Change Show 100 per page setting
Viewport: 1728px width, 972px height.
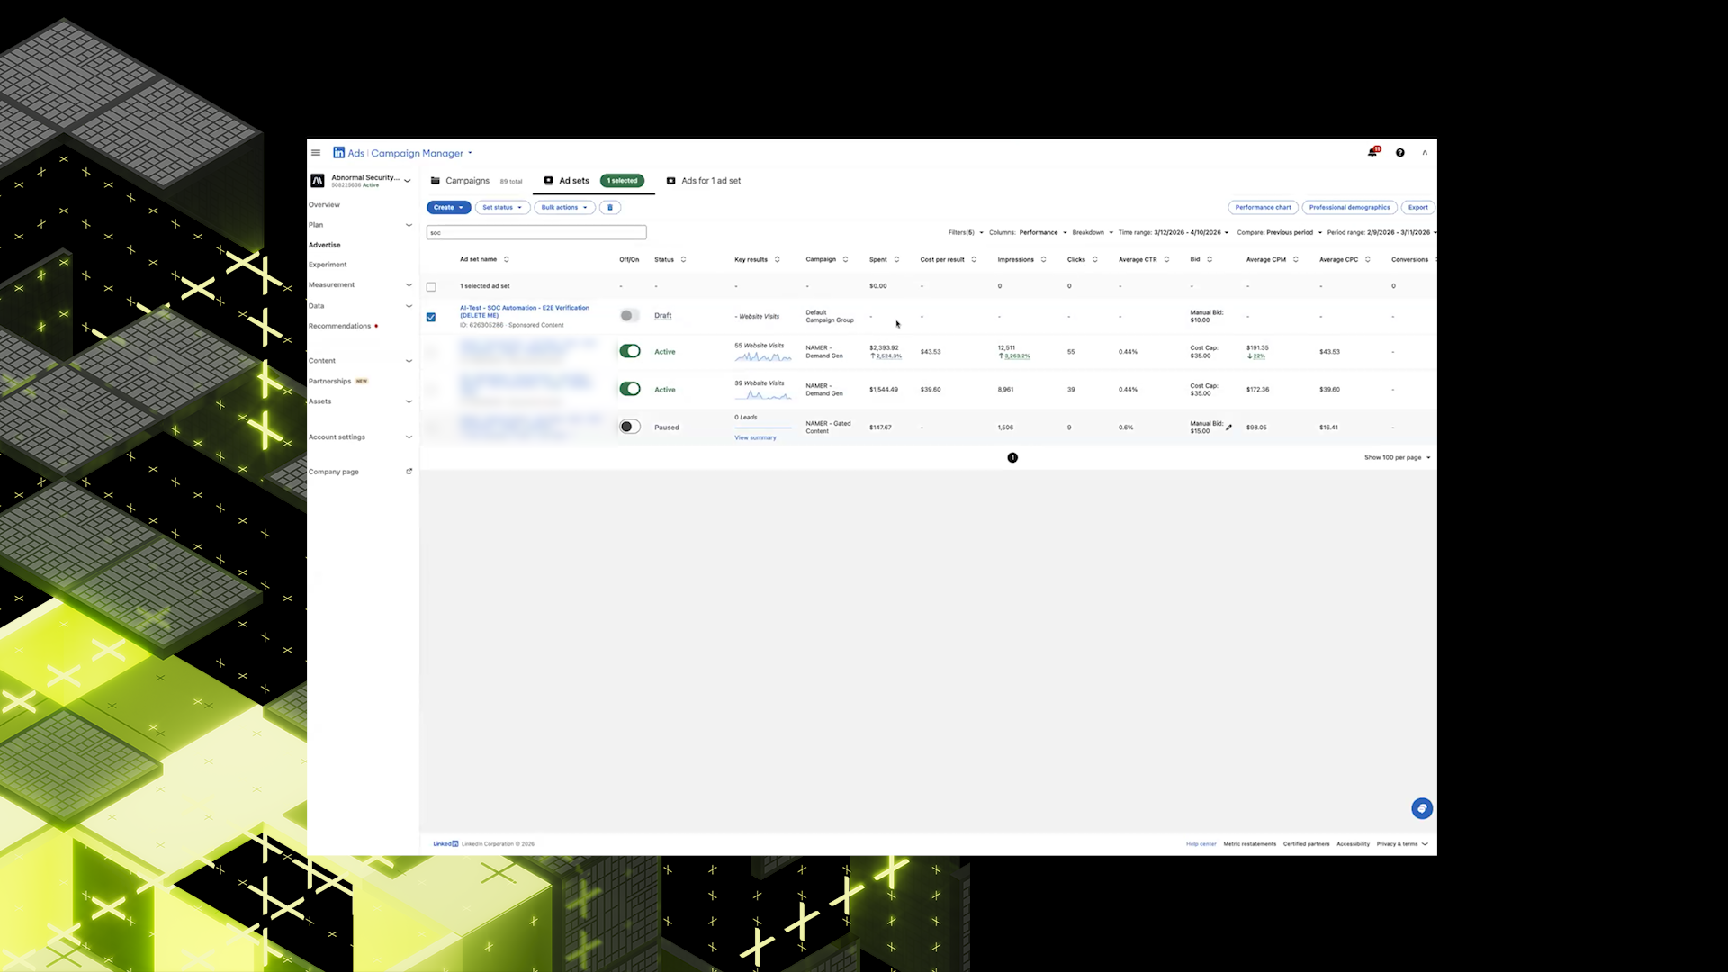tap(1397, 458)
